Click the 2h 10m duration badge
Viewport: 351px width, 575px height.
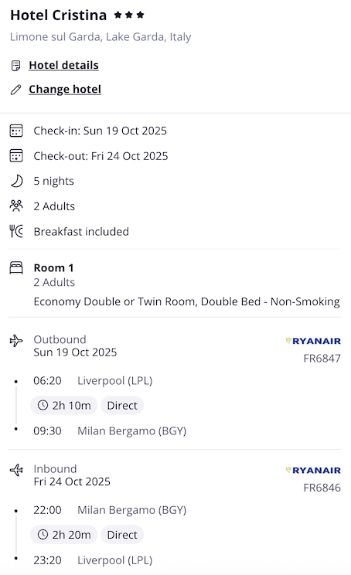coord(64,405)
